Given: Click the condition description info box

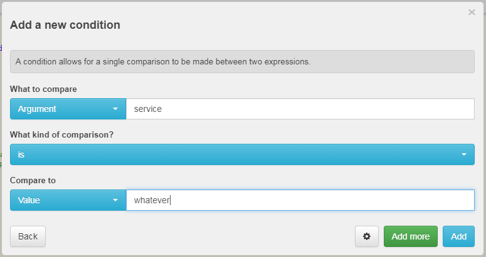Looking at the screenshot, I should [242, 62].
